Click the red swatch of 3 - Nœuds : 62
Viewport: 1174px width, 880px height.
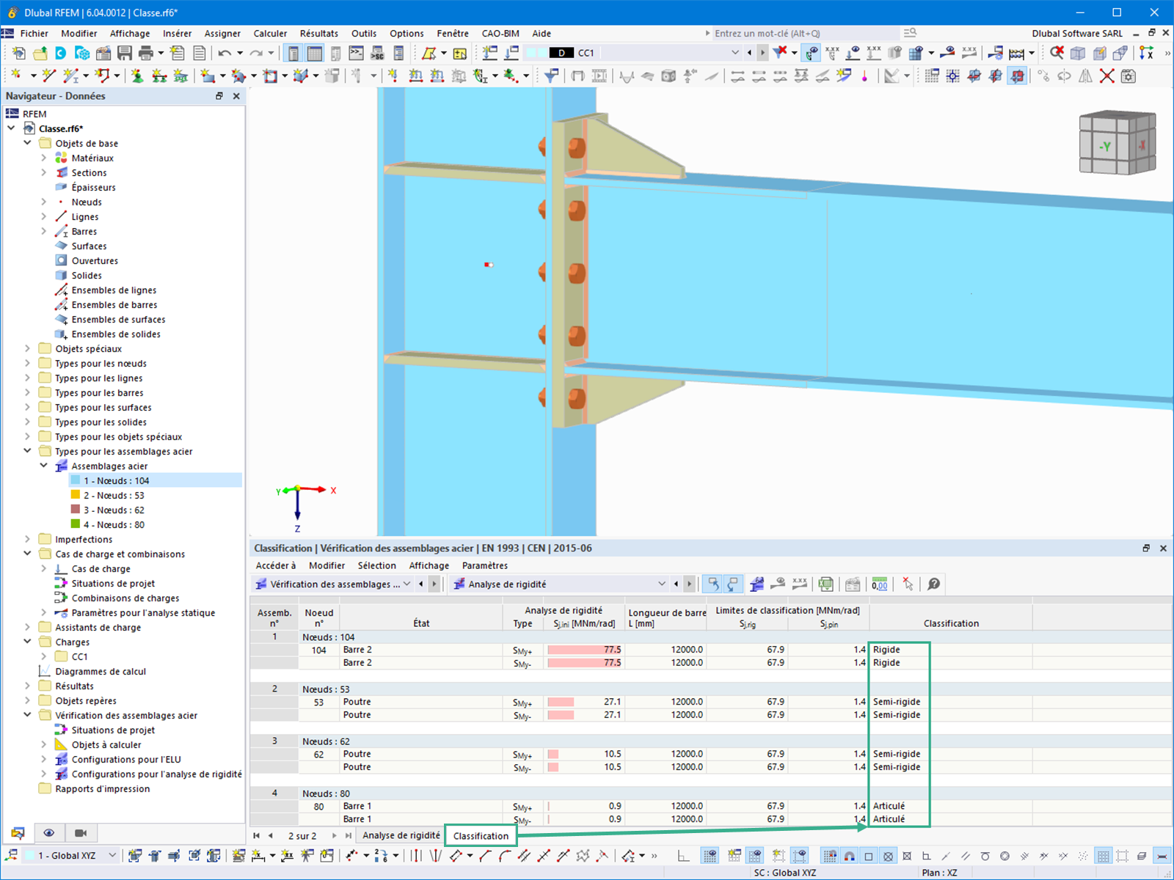[76, 510]
